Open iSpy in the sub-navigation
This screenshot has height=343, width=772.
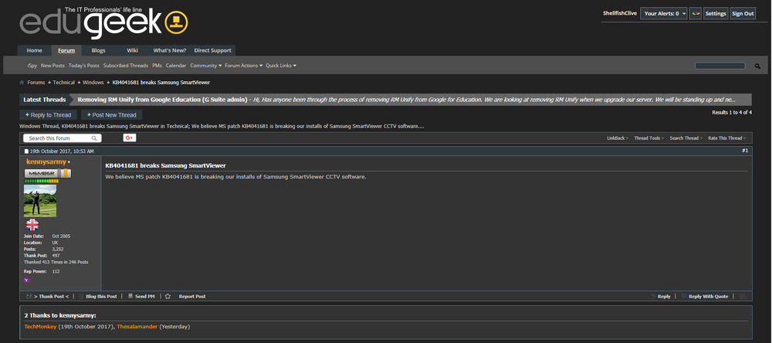coord(32,66)
